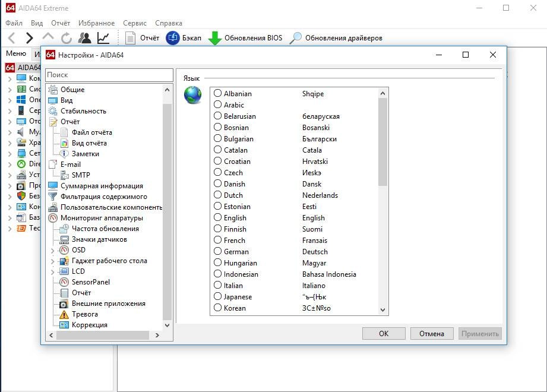
Task: Click settings tree scroll down arrow
Action: tap(167, 325)
